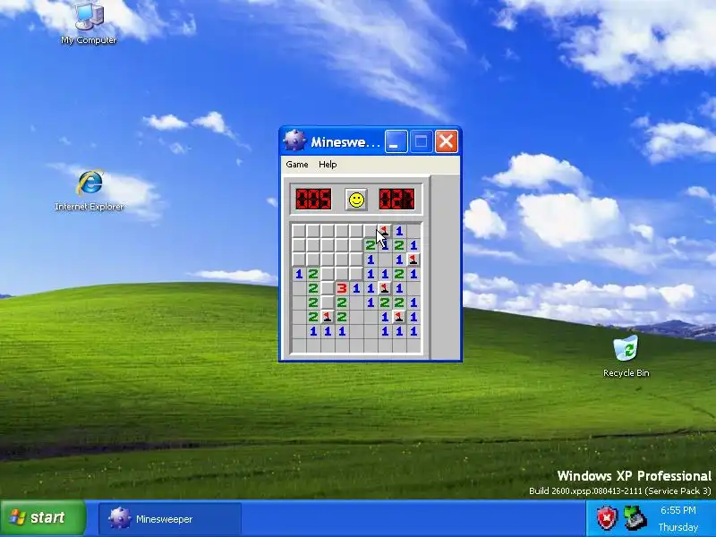Click the green 2 next to leftmost-column 1
The image size is (716, 537).
312,274
